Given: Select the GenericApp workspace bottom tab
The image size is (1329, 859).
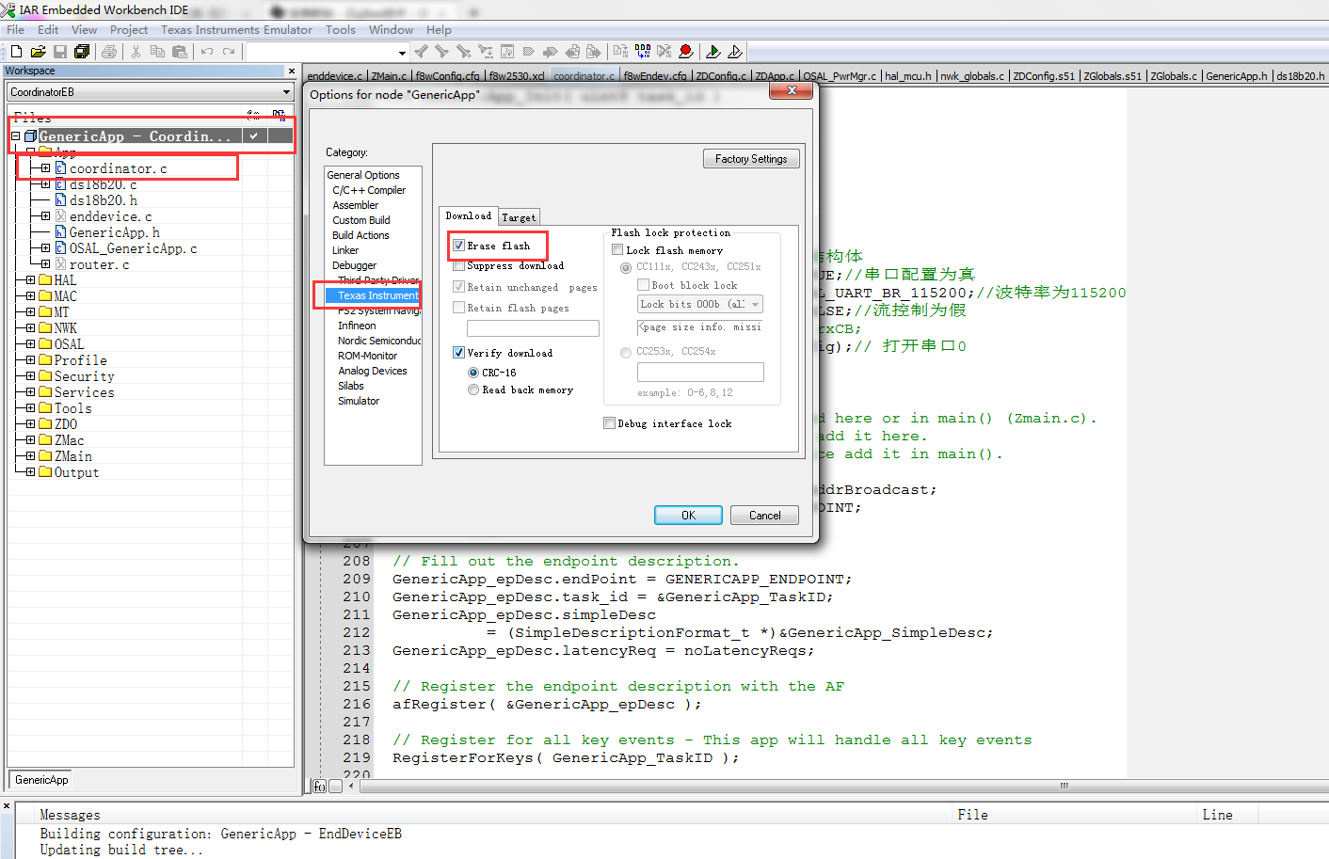Looking at the screenshot, I should click(x=41, y=780).
